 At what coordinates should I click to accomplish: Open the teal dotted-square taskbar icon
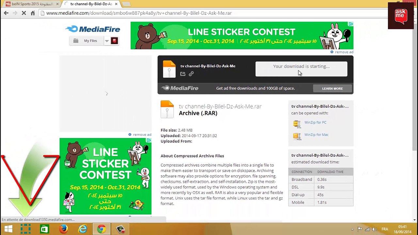(25, 229)
